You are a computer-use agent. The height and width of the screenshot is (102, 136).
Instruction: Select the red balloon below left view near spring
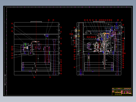[50, 77]
